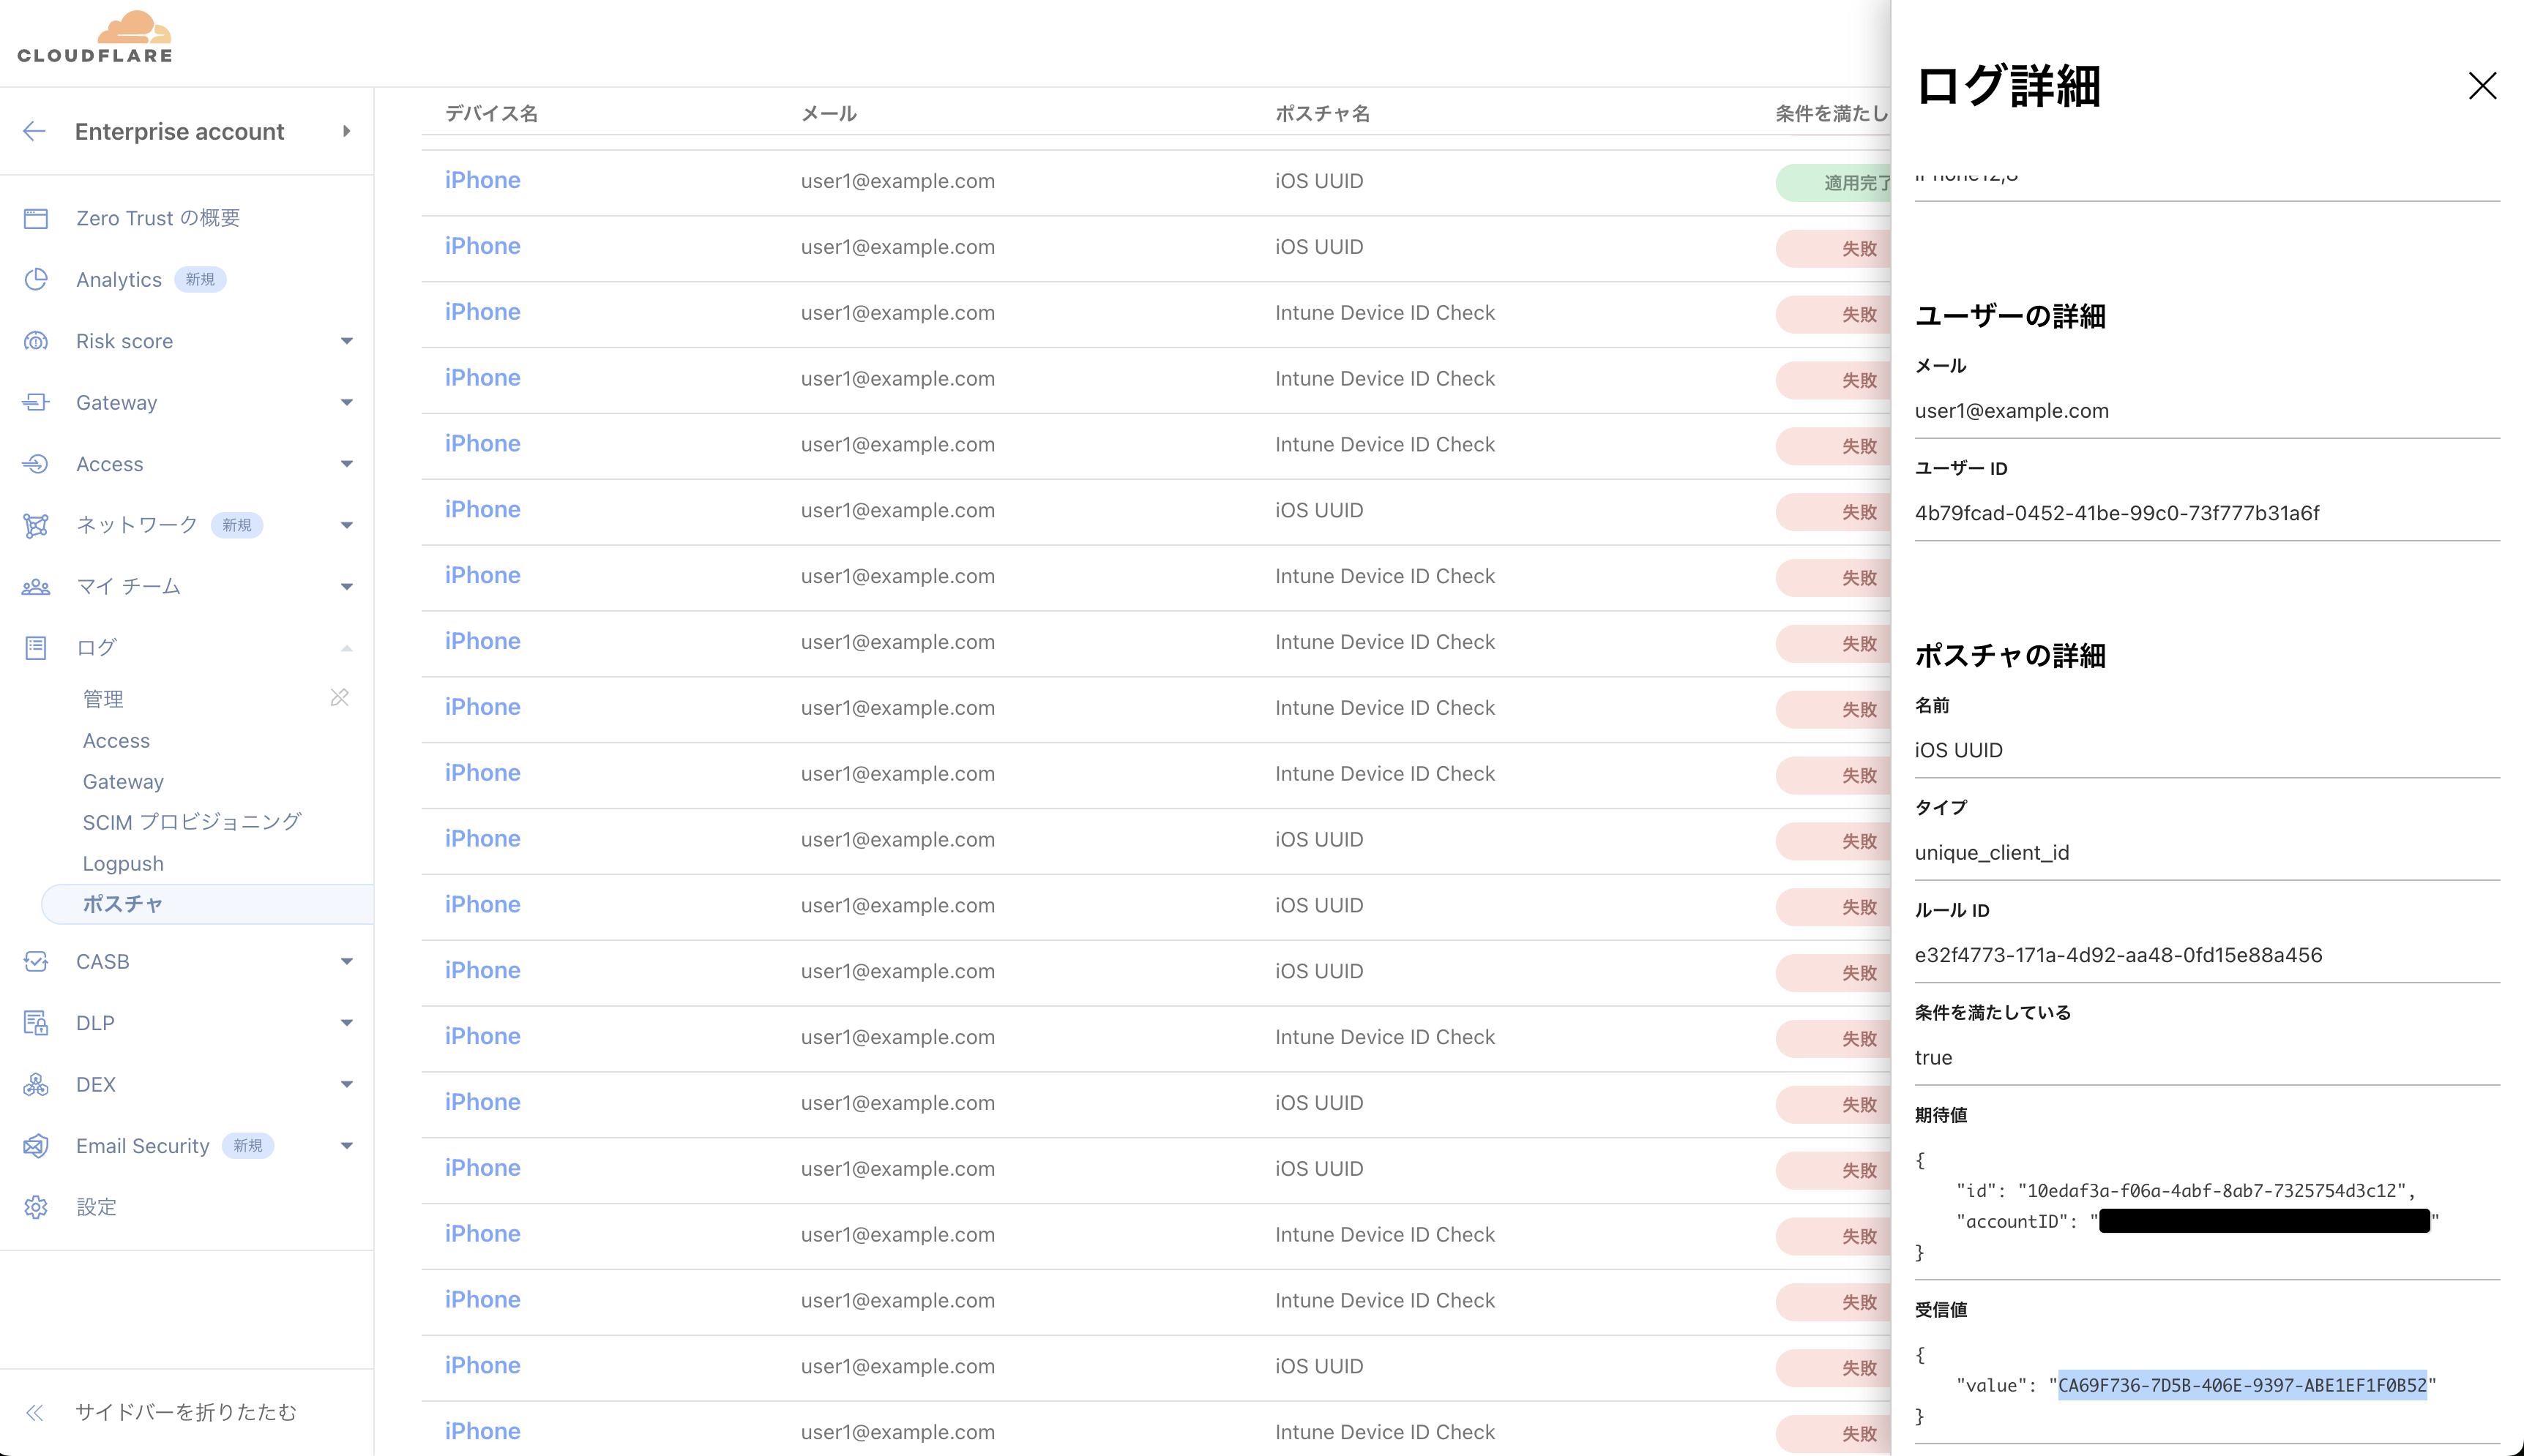
Task: Click the 設定 gear icon
Action: point(36,1207)
